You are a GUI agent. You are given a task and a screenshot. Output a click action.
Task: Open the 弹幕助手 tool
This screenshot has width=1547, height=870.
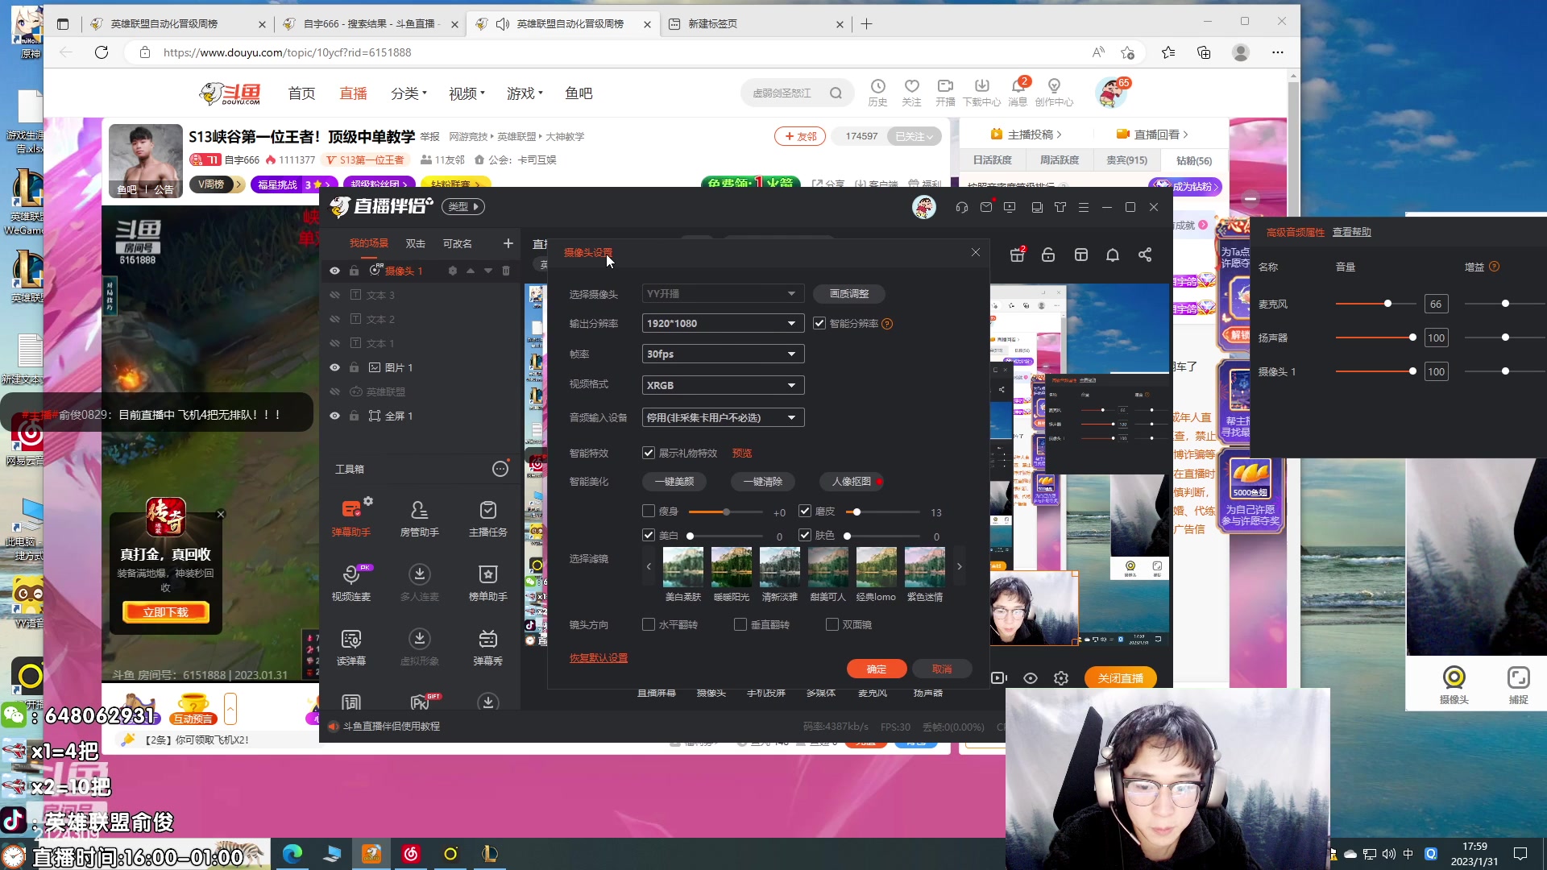[x=351, y=517]
